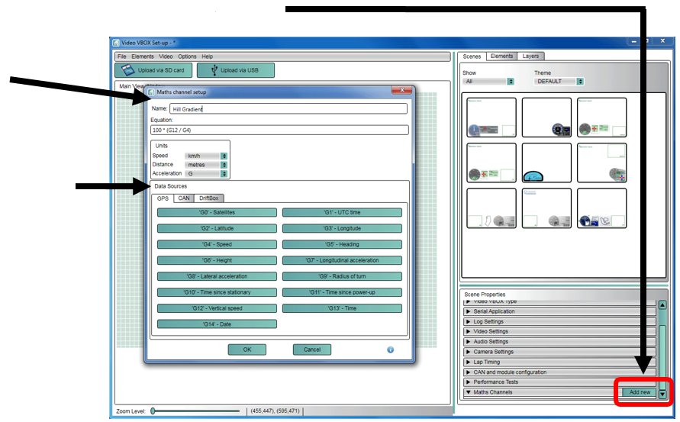Click the blue info icon in Maths channel setup
The width and height of the screenshot is (680, 422).
(x=390, y=350)
